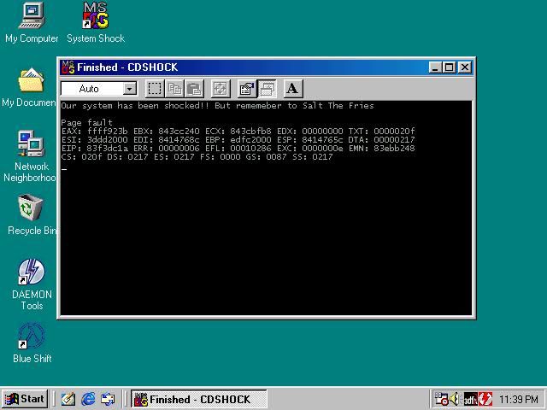
Task: Click the 'Page fault' text line
Action: (86, 123)
